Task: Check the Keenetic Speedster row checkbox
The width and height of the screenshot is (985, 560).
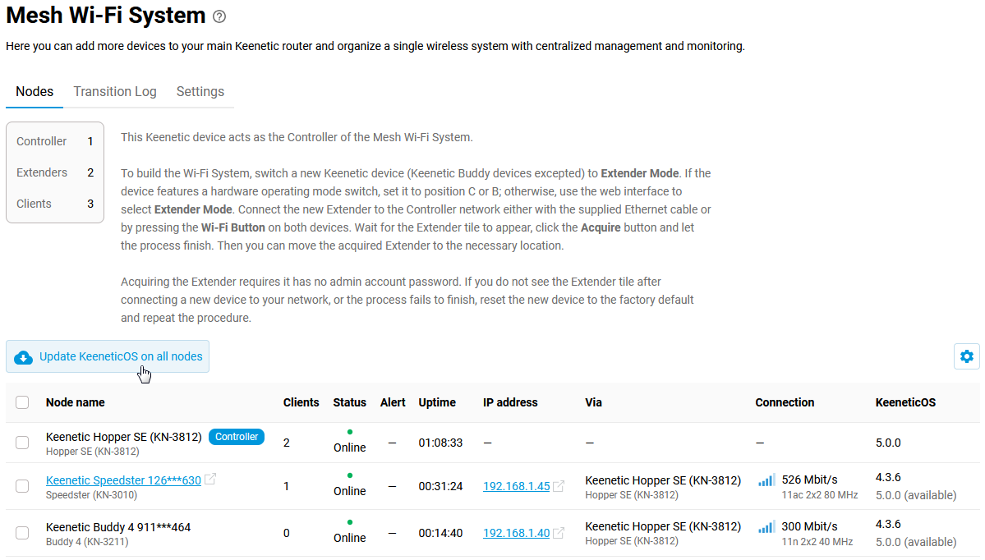Action: click(22, 486)
